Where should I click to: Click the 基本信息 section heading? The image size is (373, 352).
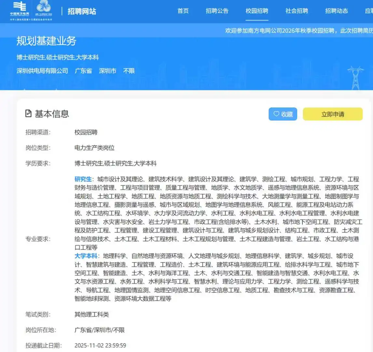[x=52, y=114]
